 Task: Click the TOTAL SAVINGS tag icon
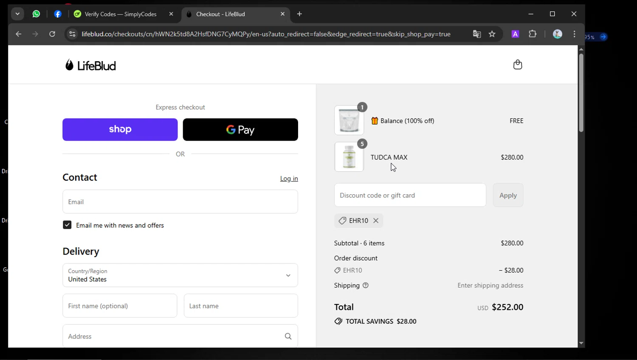pos(338,321)
